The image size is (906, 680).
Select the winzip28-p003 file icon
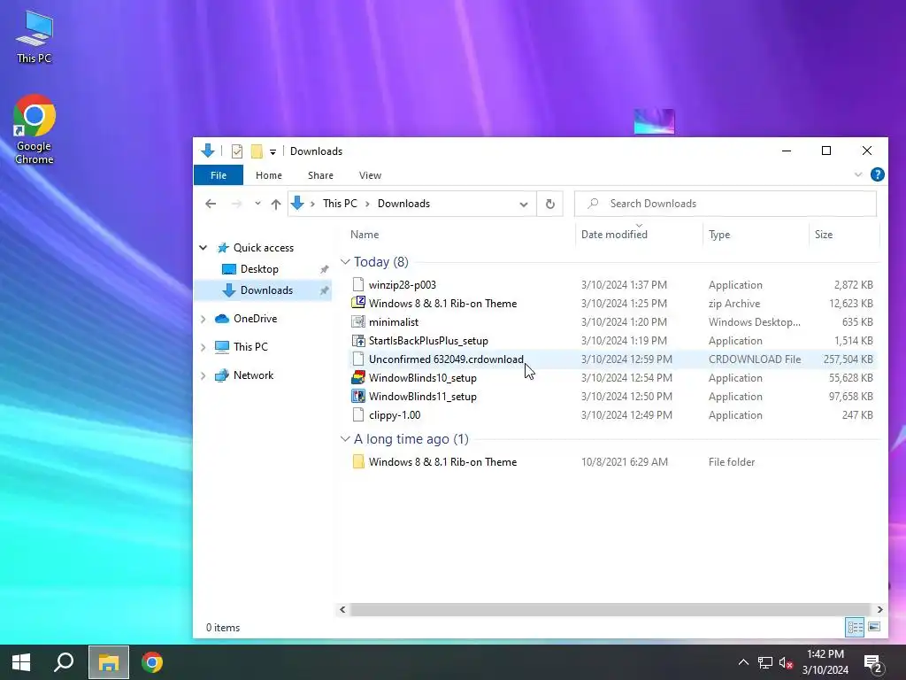(358, 284)
